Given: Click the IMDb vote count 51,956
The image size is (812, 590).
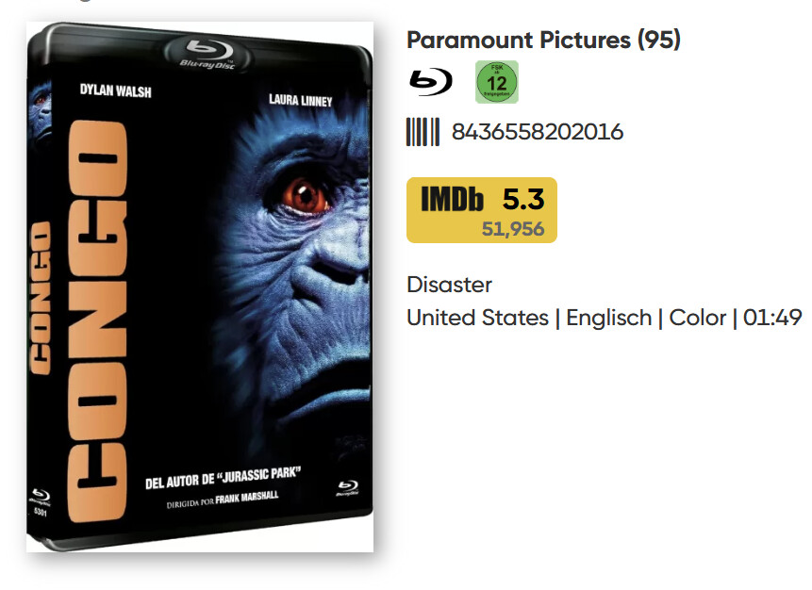Looking at the screenshot, I should click(x=513, y=229).
